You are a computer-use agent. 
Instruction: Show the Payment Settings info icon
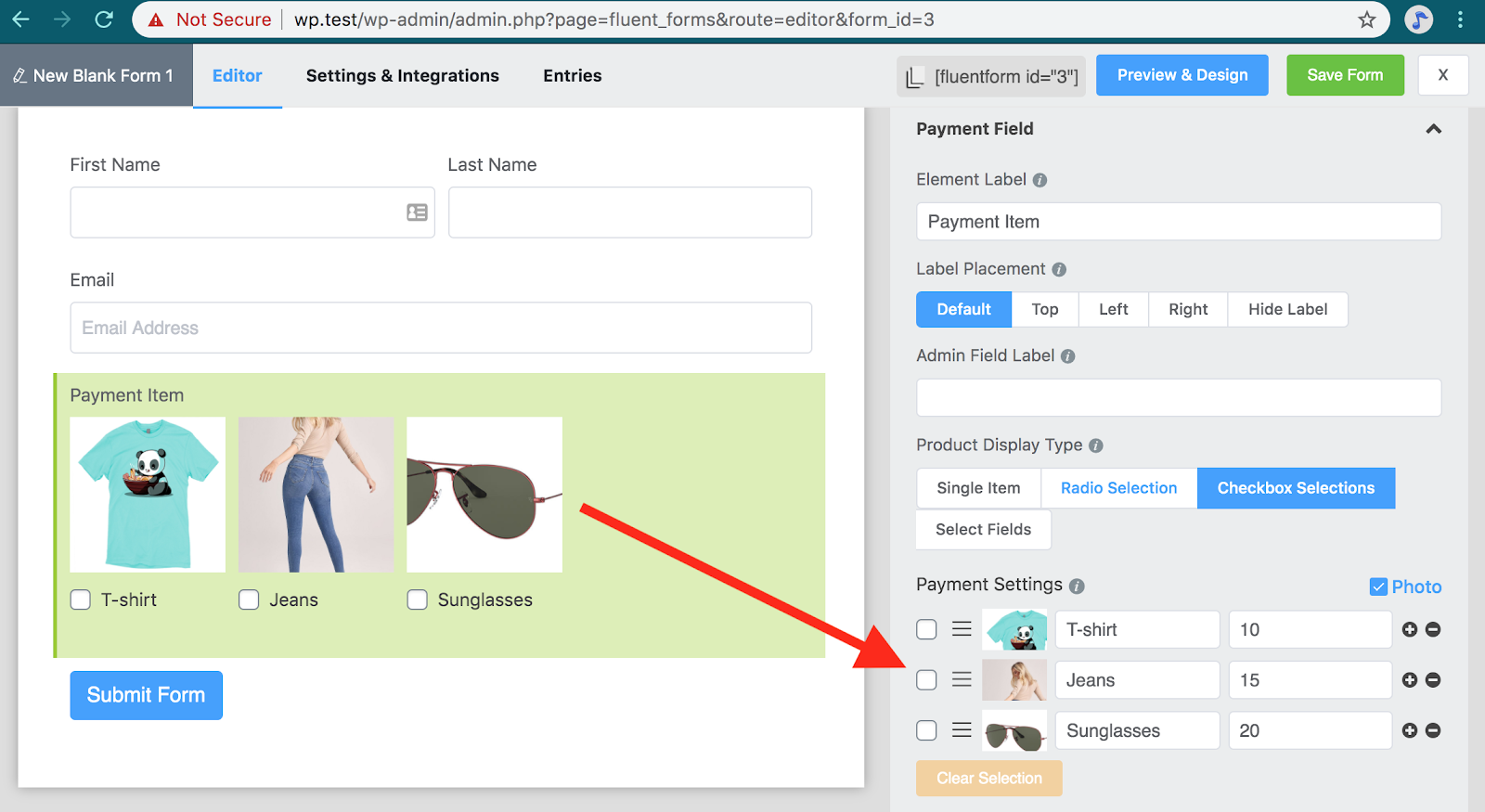pyautogui.click(x=1077, y=586)
